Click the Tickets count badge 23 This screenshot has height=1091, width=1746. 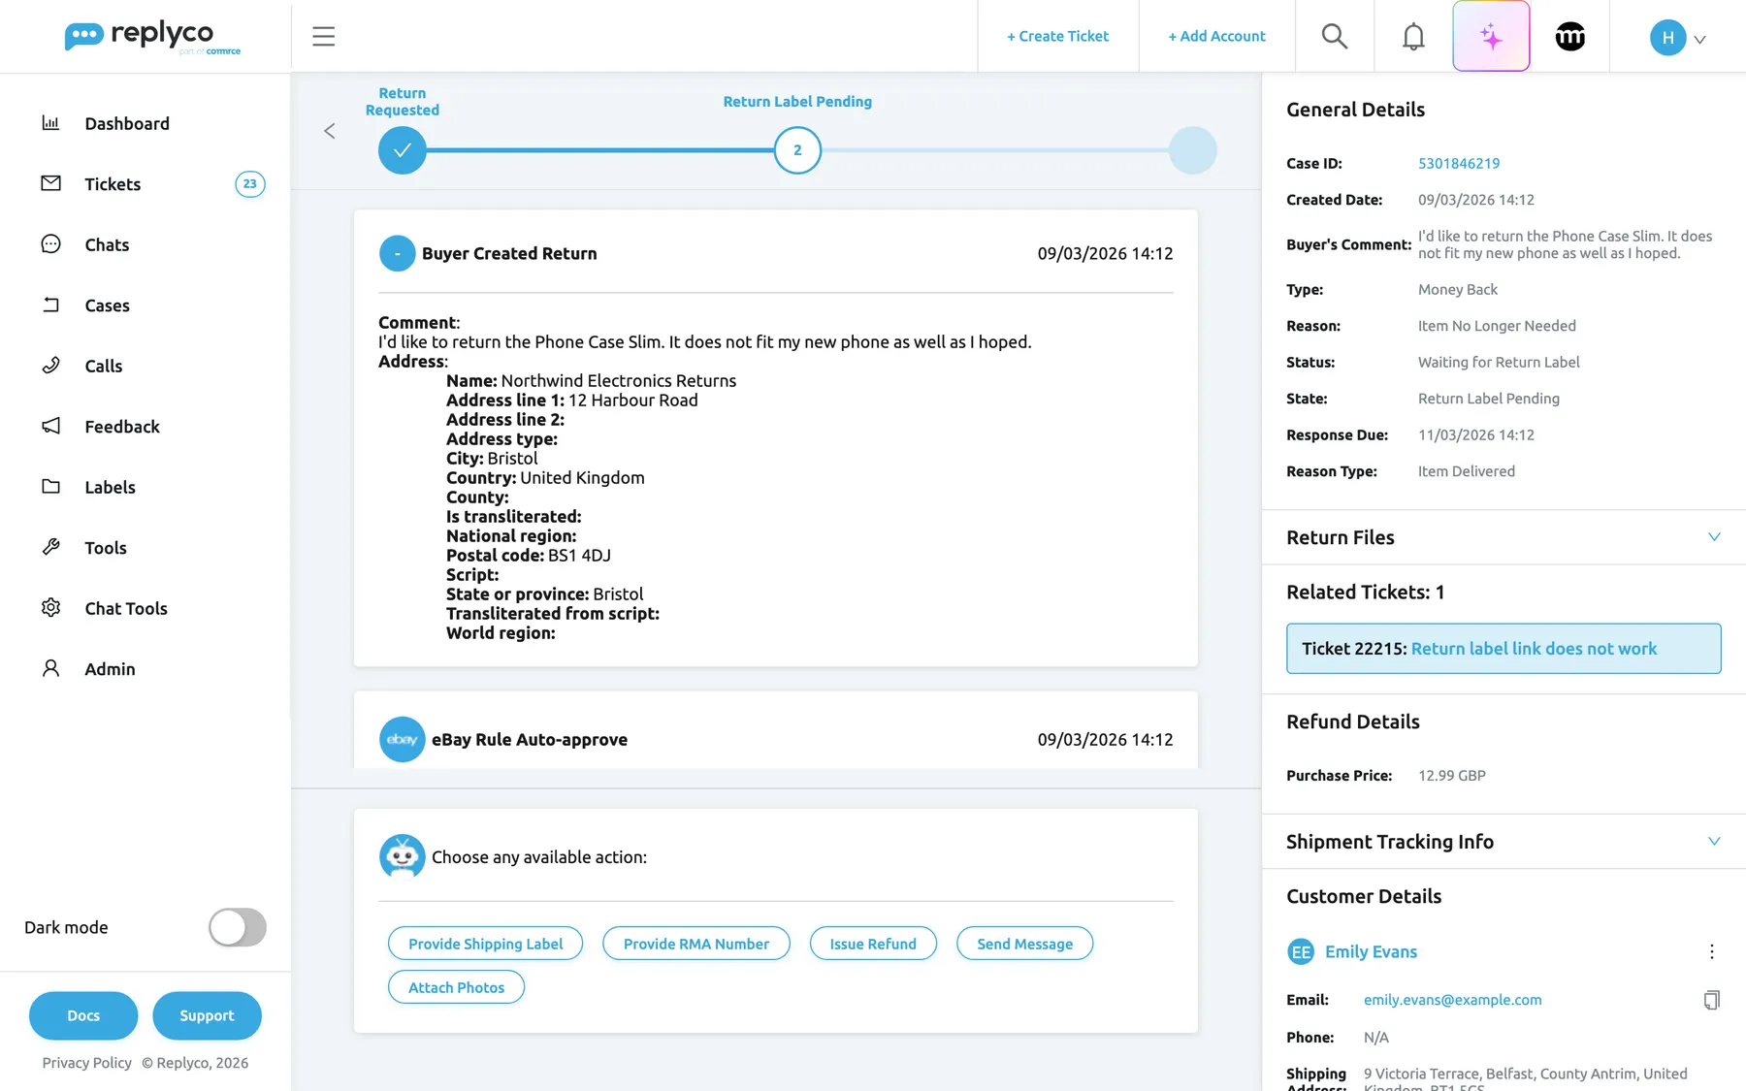click(x=250, y=184)
